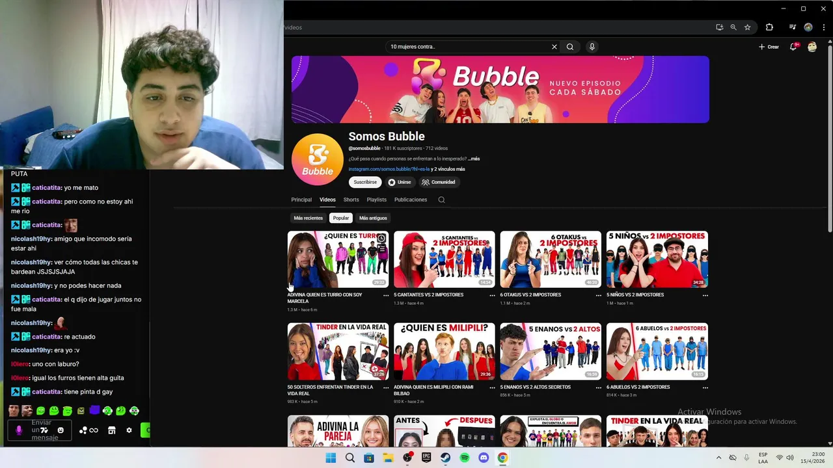Click the Crear button

click(769, 47)
